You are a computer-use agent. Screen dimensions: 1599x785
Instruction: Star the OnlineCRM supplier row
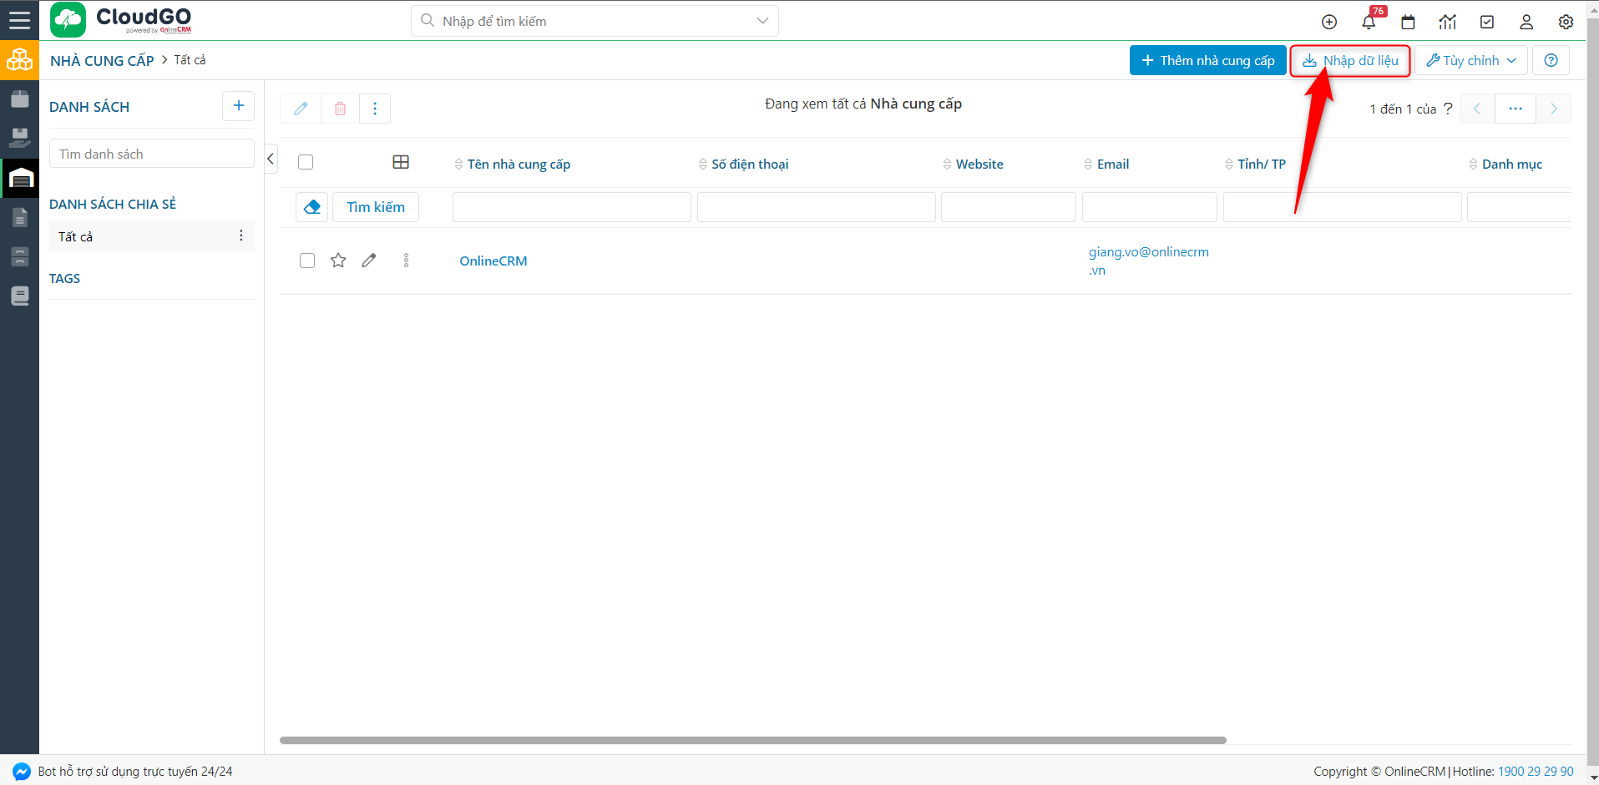coord(338,261)
